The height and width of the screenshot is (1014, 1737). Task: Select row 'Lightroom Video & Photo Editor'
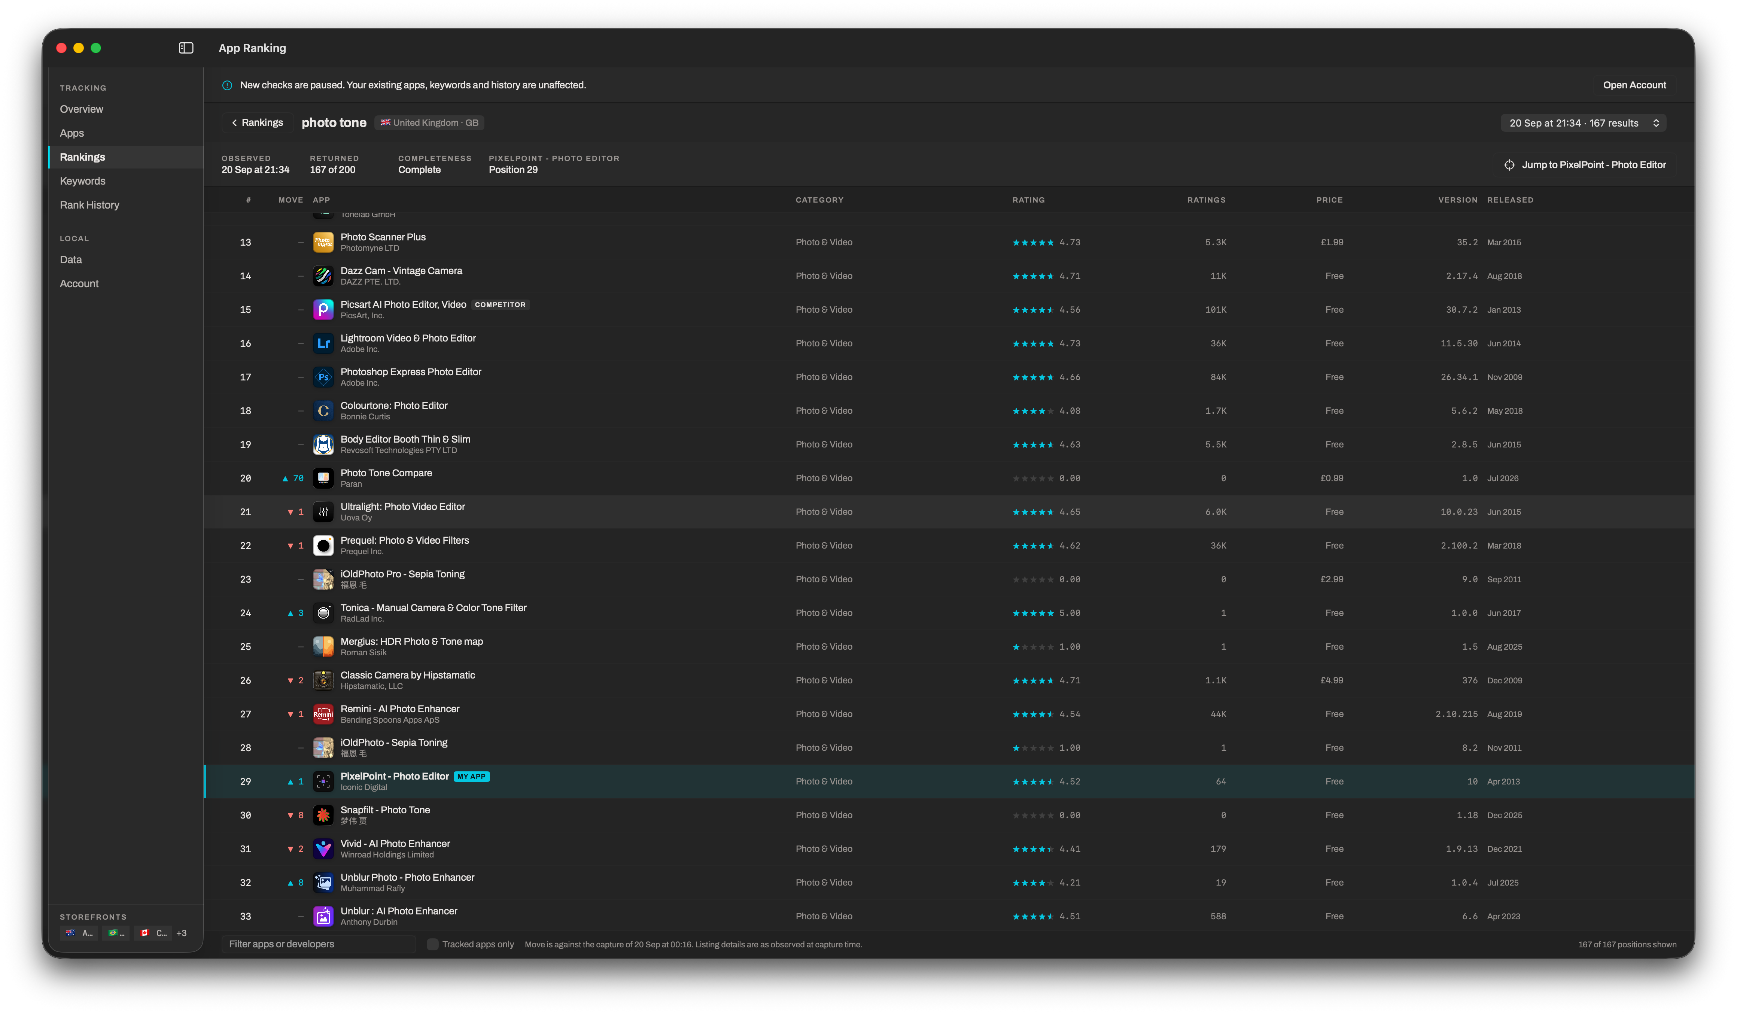[x=949, y=343]
